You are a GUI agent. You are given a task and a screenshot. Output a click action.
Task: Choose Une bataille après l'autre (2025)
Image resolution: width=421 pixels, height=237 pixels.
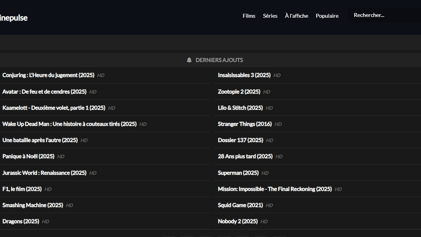click(40, 140)
